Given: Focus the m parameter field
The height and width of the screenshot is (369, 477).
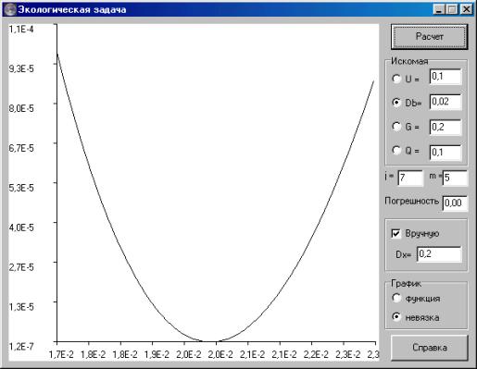Looking at the screenshot, I should click(455, 178).
